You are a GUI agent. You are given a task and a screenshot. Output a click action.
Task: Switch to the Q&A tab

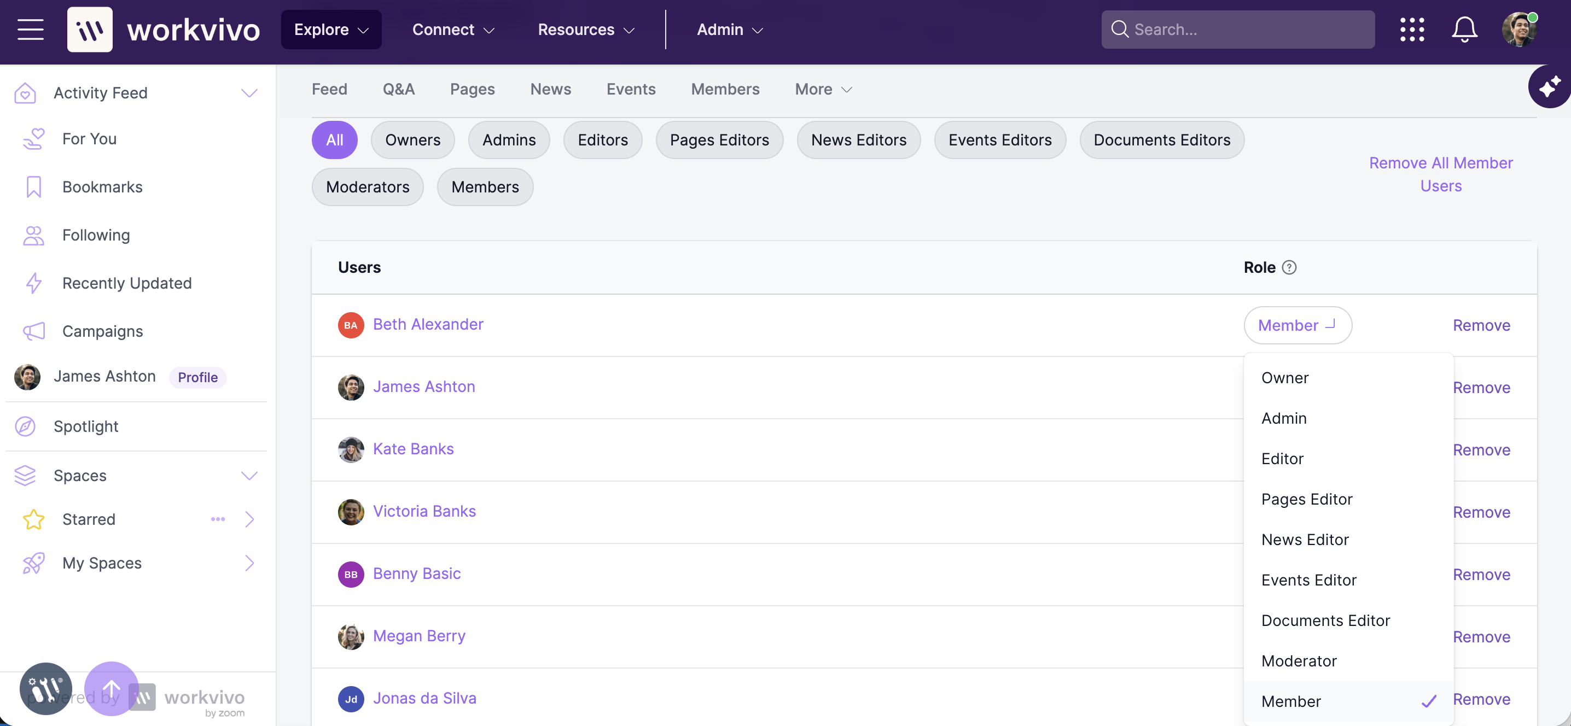coord(399,89)
